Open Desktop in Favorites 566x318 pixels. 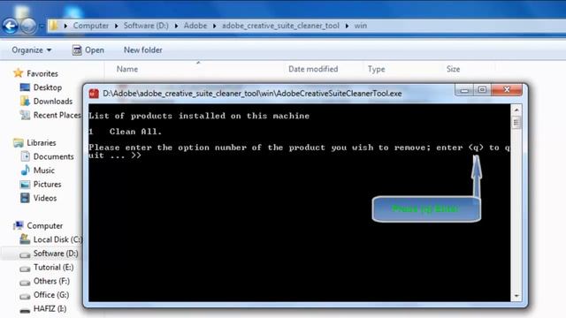47,87
